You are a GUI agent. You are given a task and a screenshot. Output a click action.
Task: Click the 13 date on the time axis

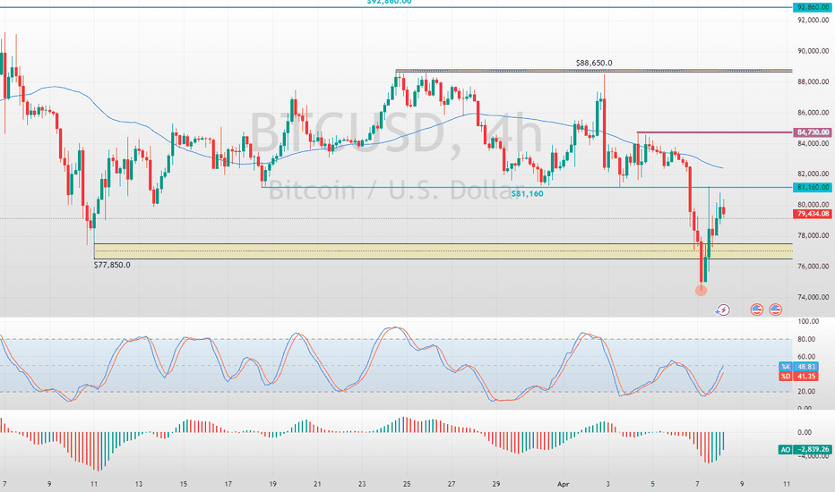click(x=139, y=484)
